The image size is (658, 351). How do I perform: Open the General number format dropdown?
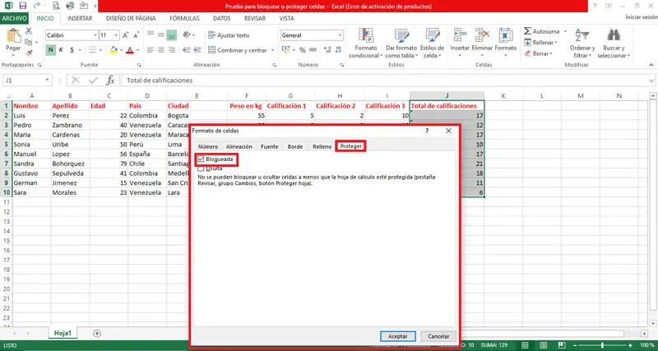(340, 35)
